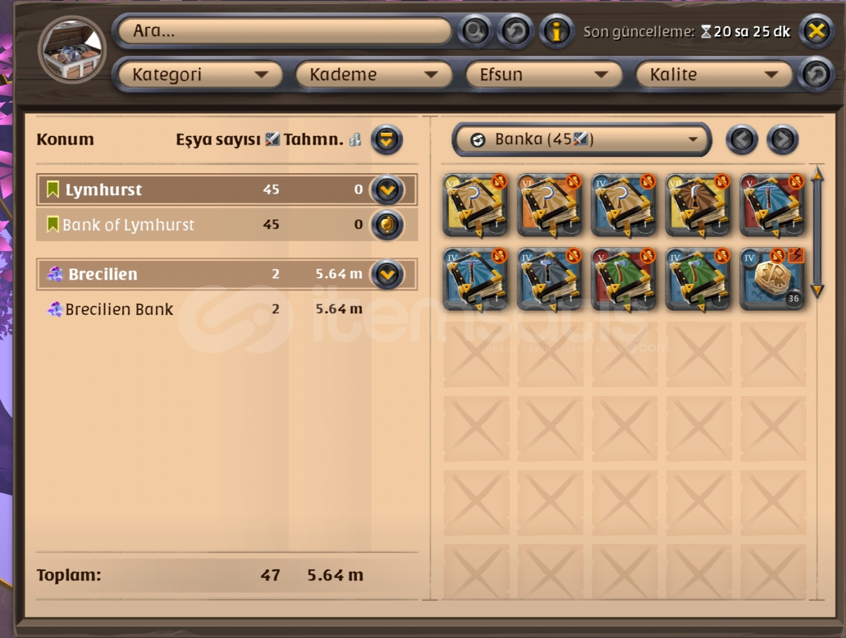Click the silver coin icon on Bank of Lymhurst
This screenshot has width=846, height=638.
pos(388,225)
